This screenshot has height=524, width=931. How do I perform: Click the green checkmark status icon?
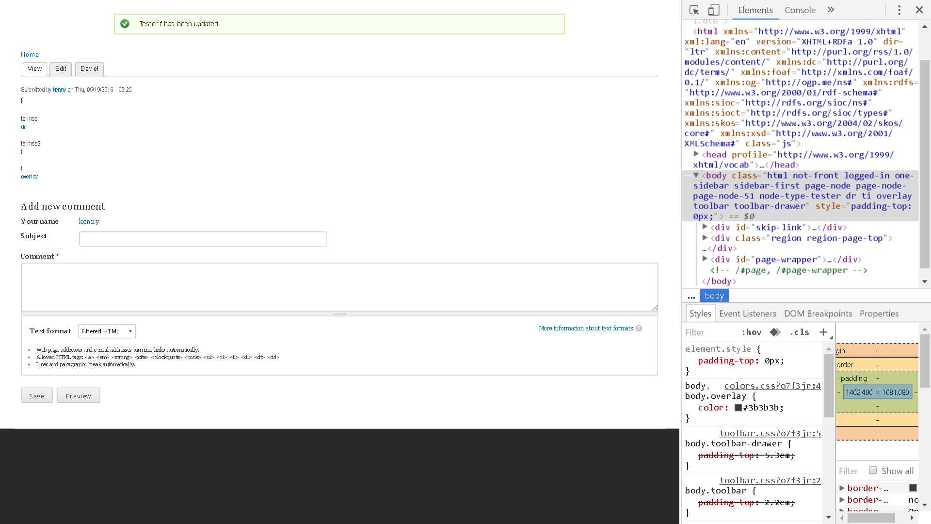pyautogui.click(x=125, y=24)
